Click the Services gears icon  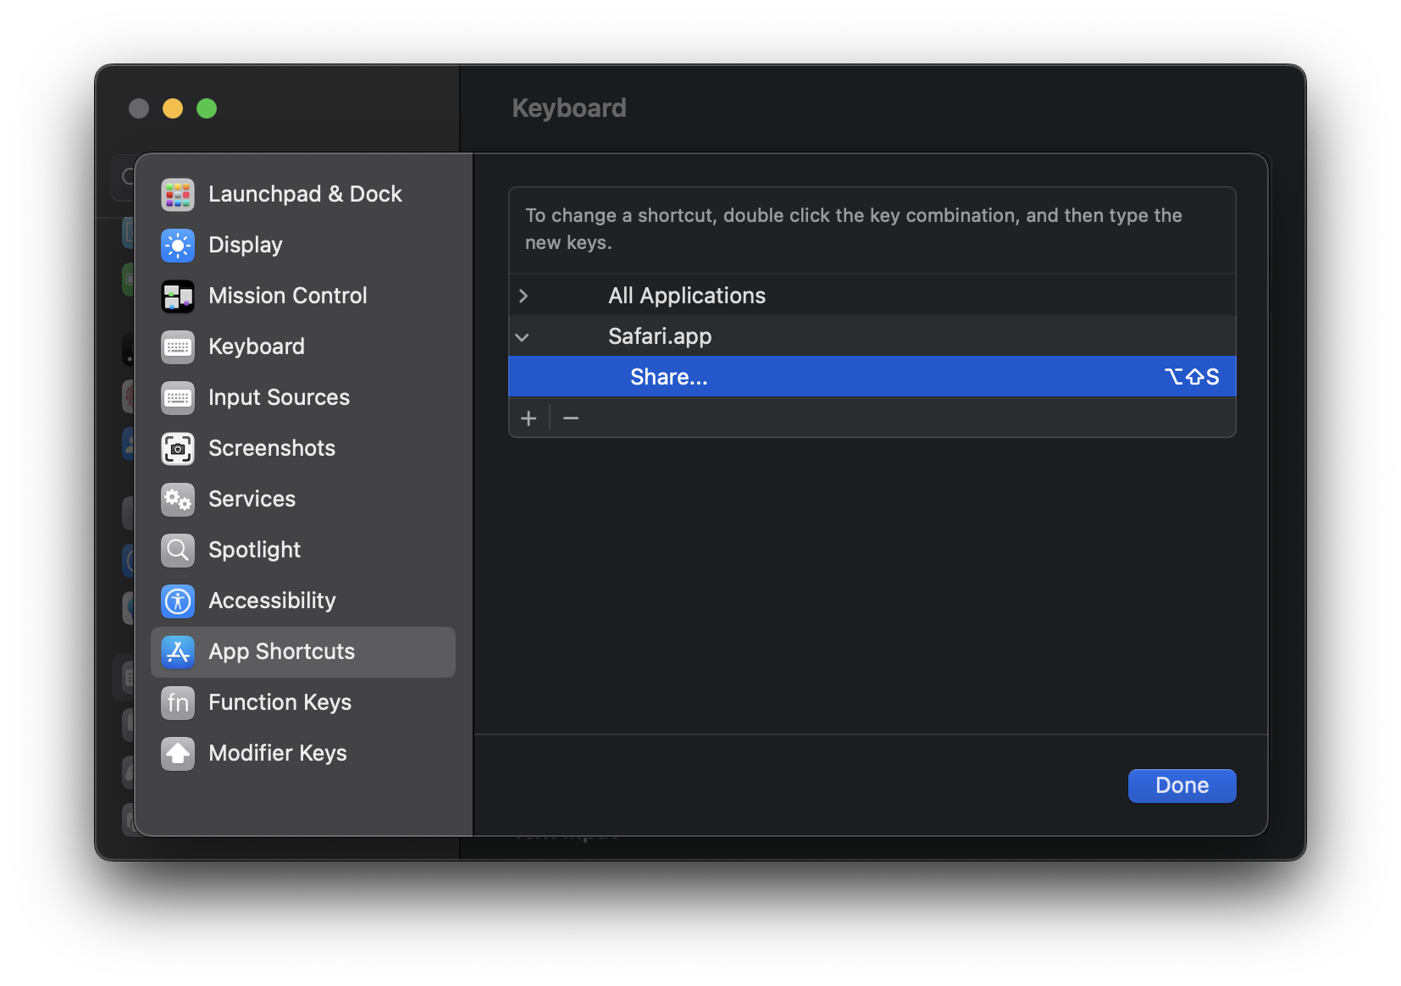[x=178, y=499]
